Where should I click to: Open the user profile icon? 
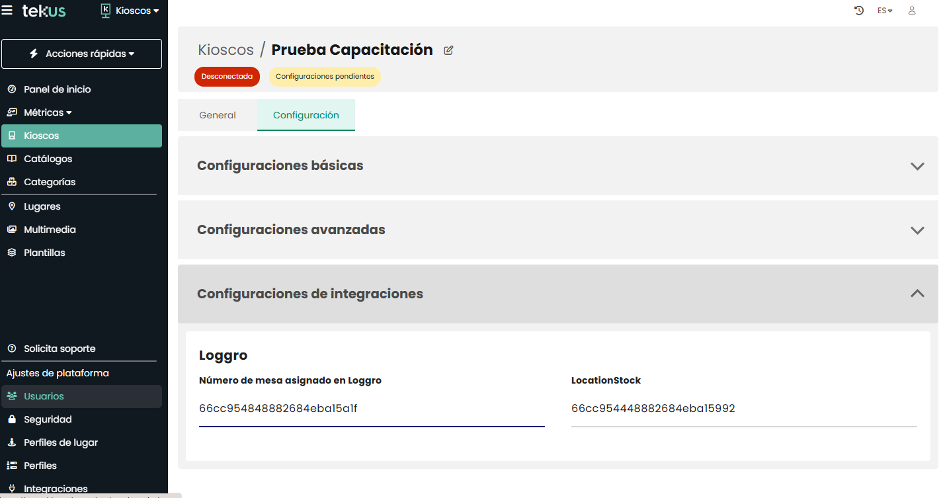pyautogui.click(x=912, y=11)
